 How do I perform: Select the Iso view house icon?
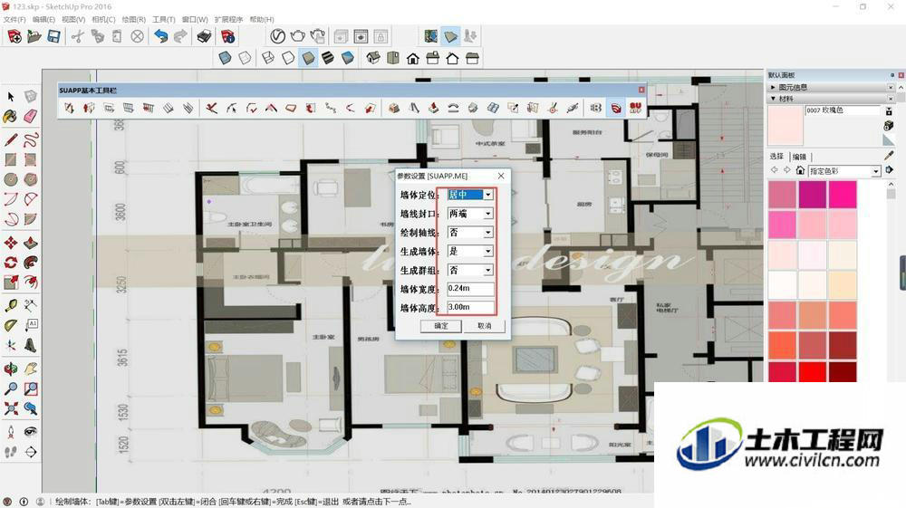[x=373, y=58]
